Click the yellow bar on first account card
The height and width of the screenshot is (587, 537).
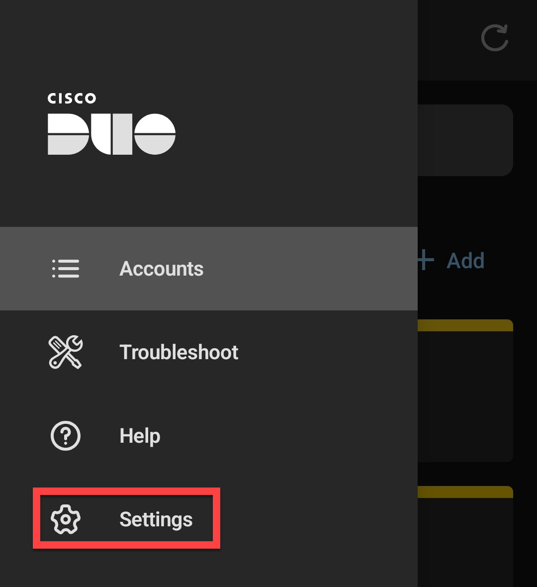(465, 325)
